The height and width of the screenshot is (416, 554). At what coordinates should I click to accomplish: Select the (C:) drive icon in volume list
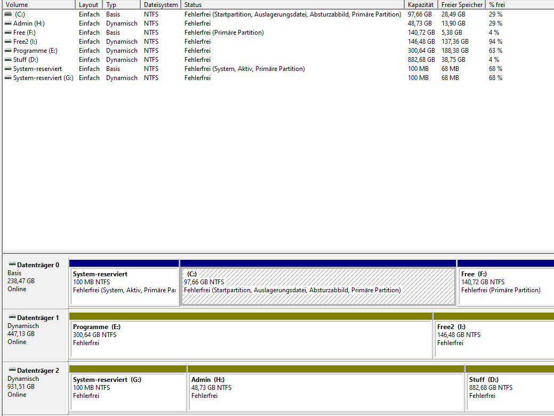pyautogui.click(x=9, y=14)
